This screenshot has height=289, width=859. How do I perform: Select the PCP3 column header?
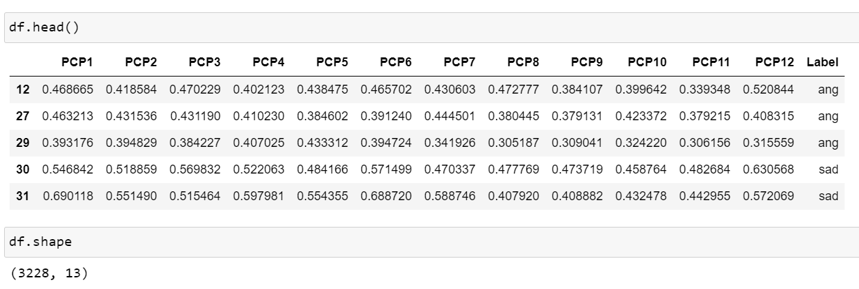point(205,62)
